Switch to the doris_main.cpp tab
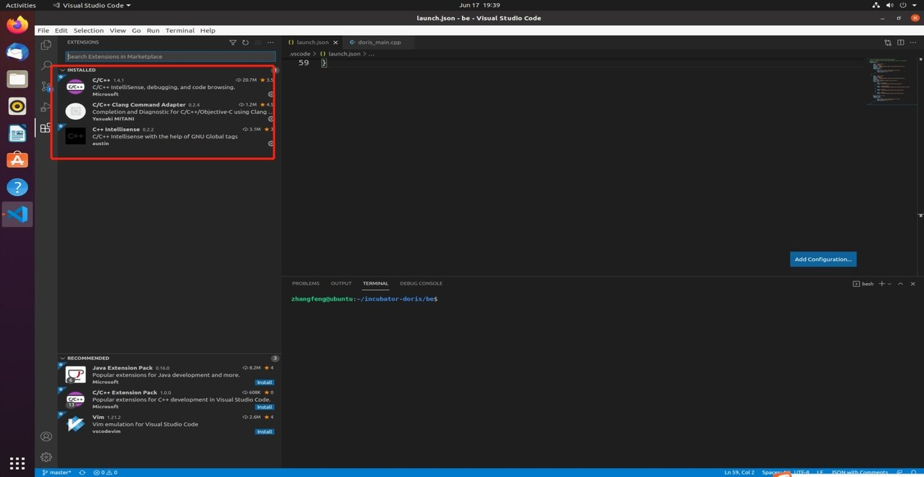The width and height of the screenshot is (924, 477). click(379, 42)
